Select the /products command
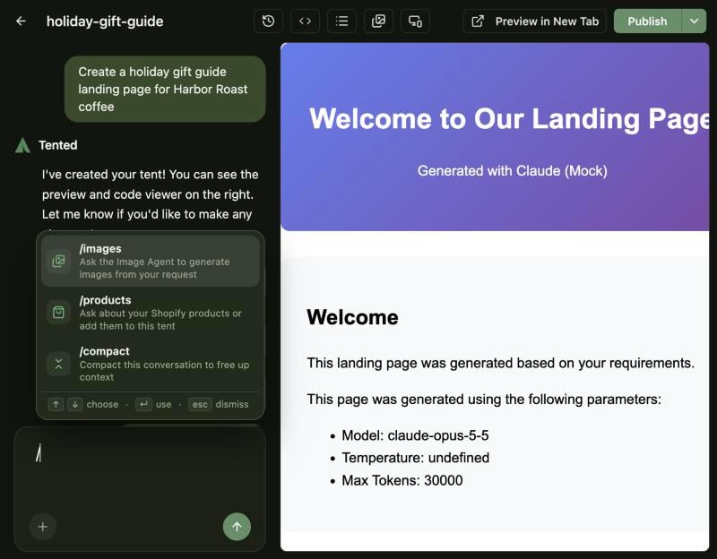 (x=151, y=313)
